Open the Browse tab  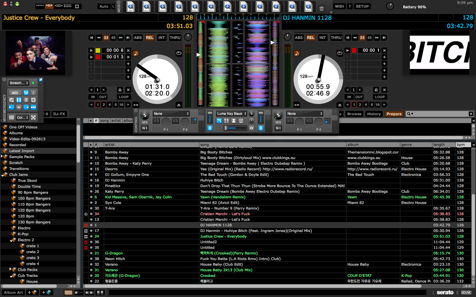pos(354,114)
